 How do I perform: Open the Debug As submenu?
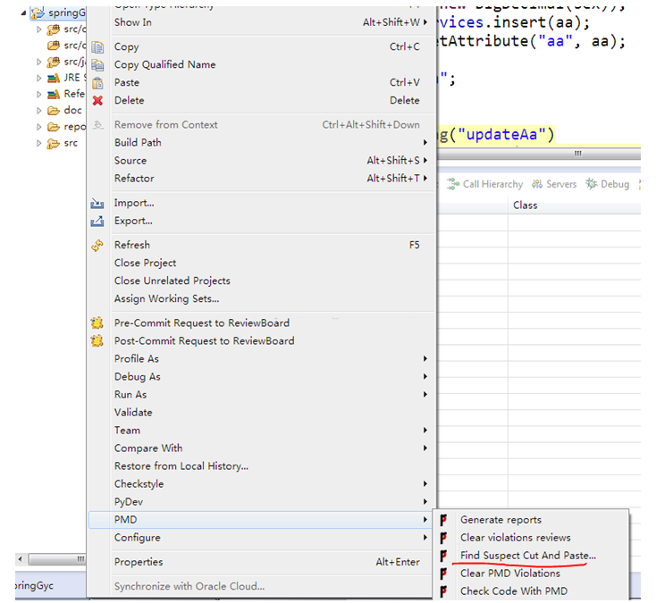(261, 377)
